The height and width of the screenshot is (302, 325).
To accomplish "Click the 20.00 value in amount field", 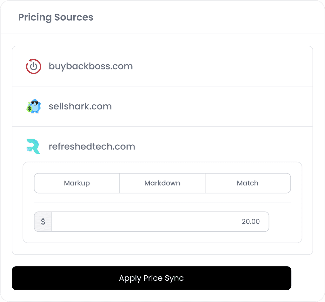I will (x=251, y=222).
